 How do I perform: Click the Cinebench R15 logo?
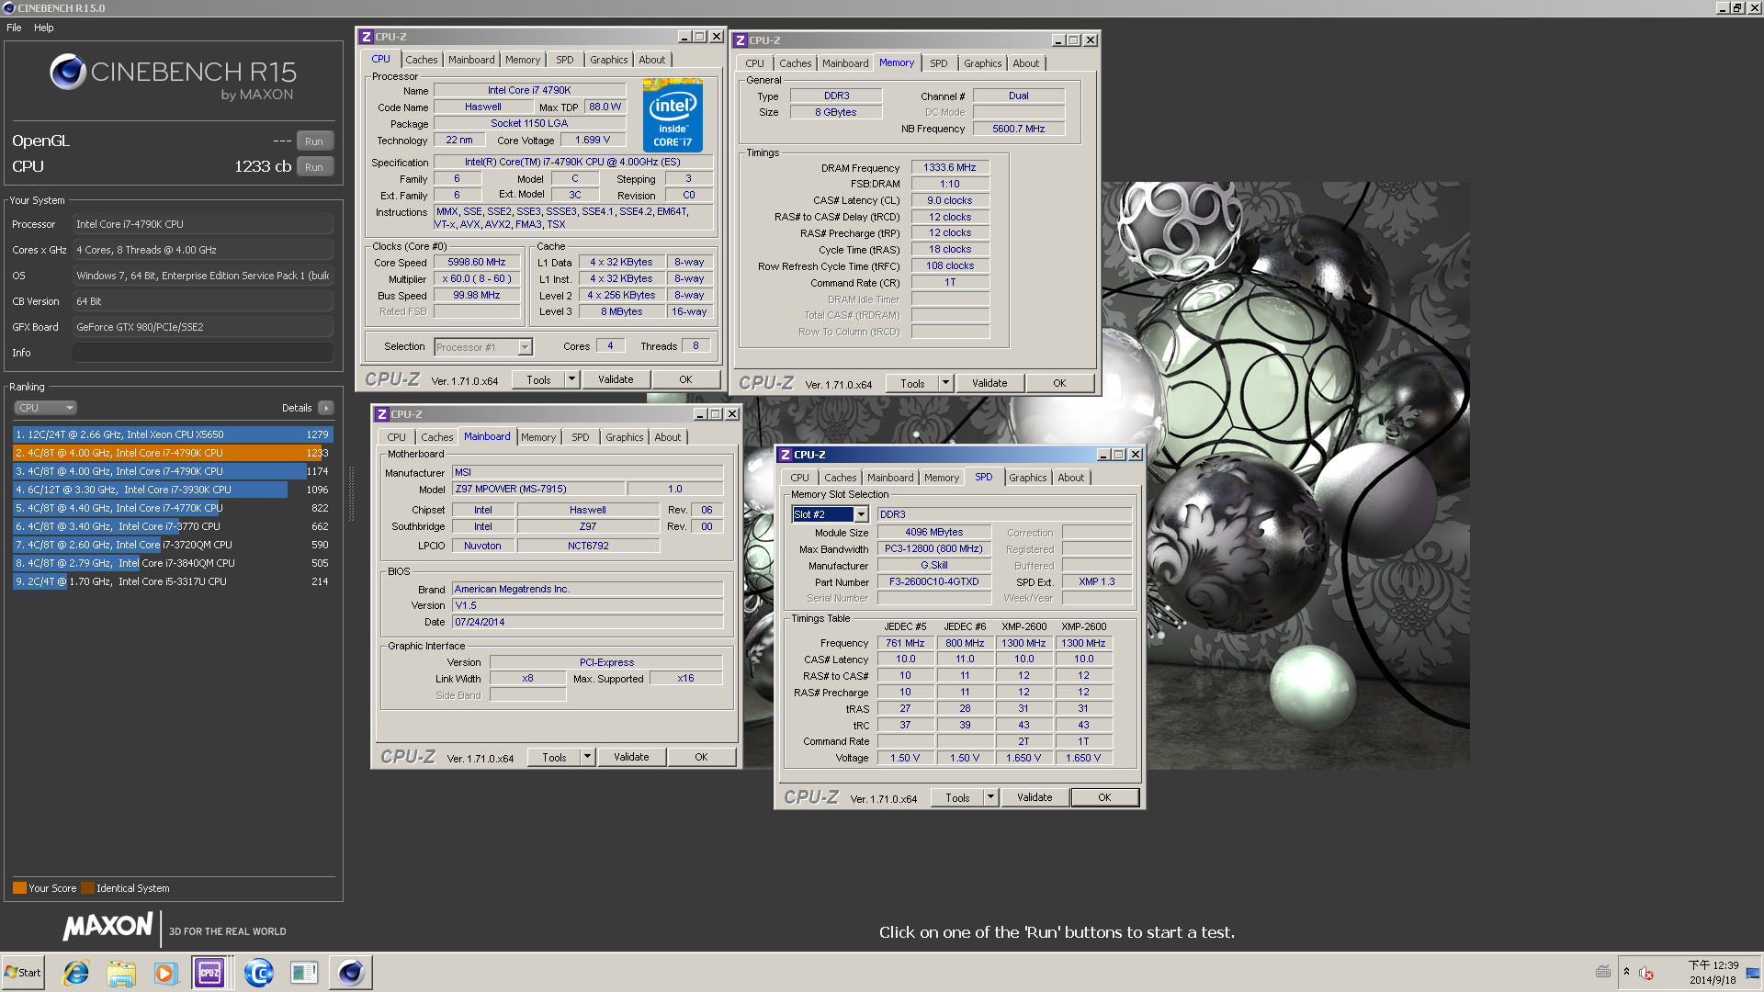[173, 77]
